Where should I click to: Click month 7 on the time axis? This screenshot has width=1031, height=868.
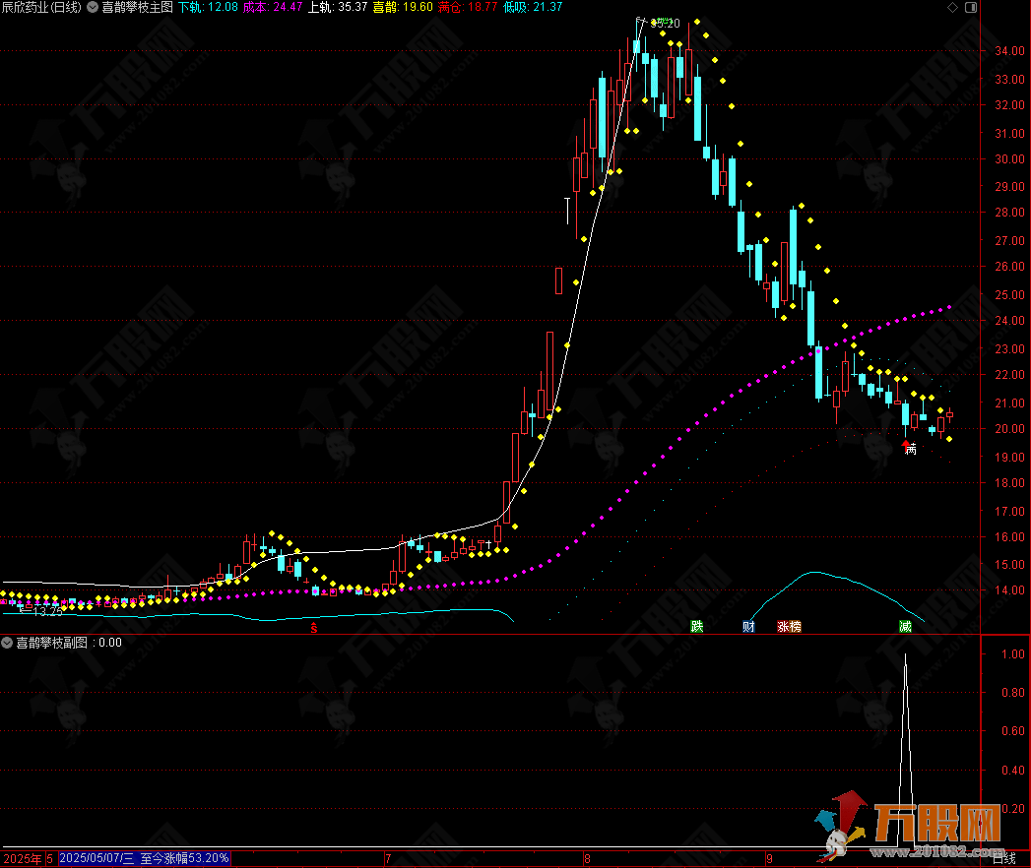click(x=388, y=858)
